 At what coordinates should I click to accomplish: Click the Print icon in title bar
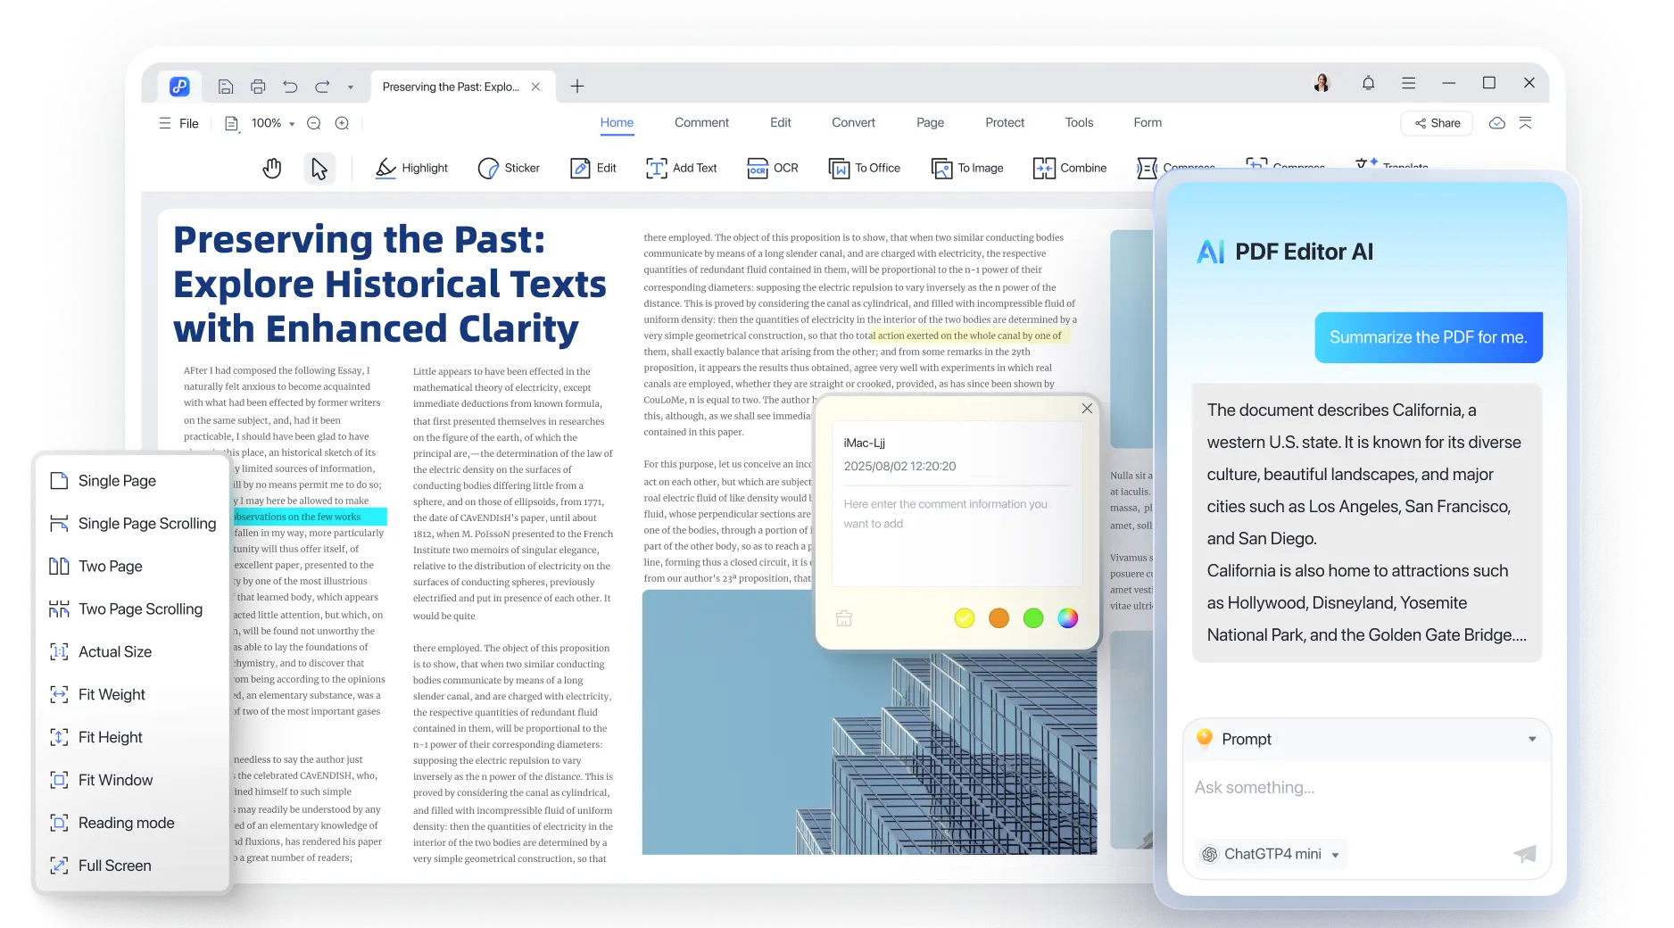coord(258,87)
